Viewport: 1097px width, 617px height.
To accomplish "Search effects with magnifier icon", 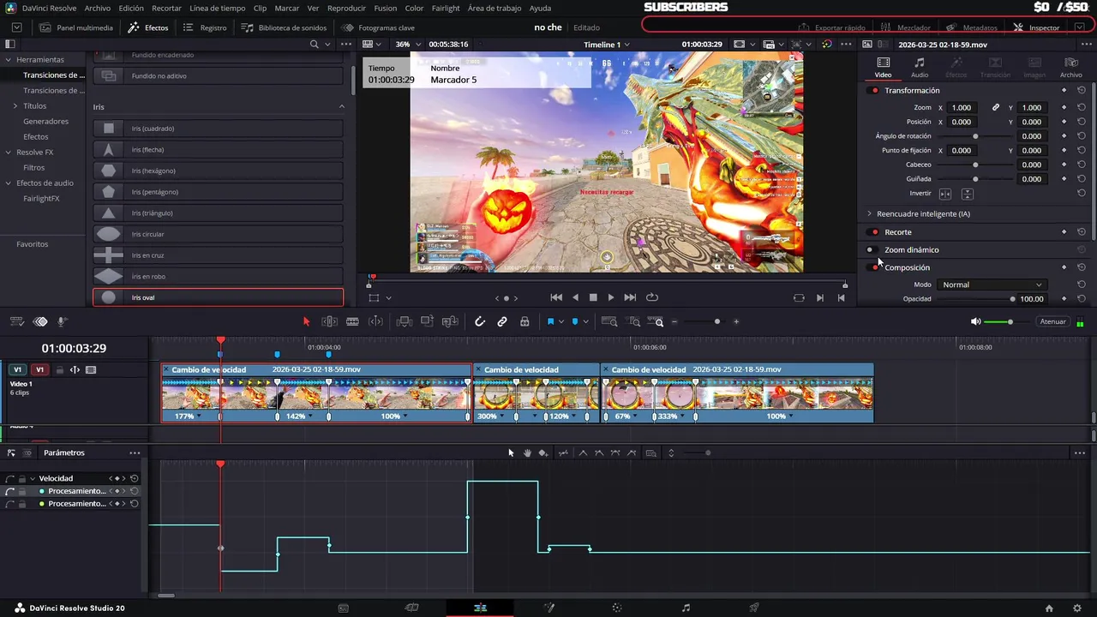I will tap(315, 44).
